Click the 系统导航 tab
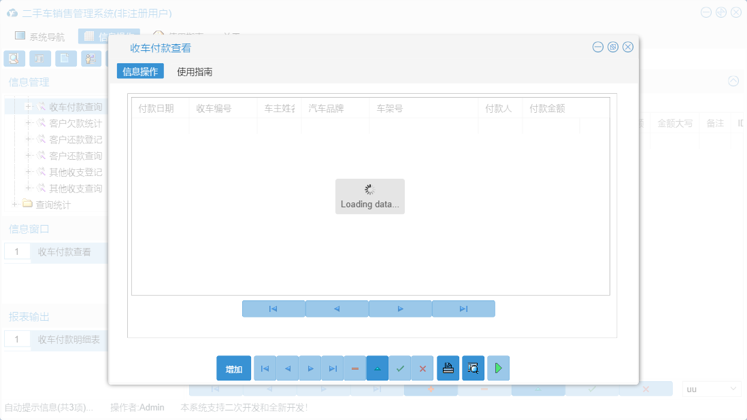This screenshot has height=420, width=747. 39,35
